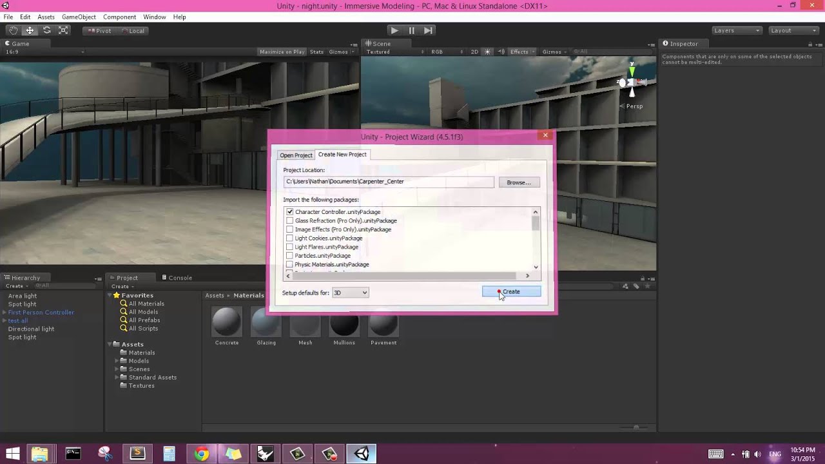
Task: Open Setup defaults 3D dropdown
Action: tap(351, 293)
